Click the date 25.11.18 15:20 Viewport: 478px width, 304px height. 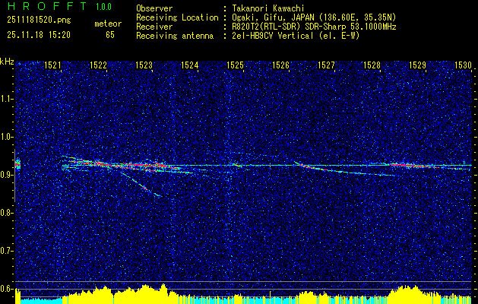(x=39, y=35)
